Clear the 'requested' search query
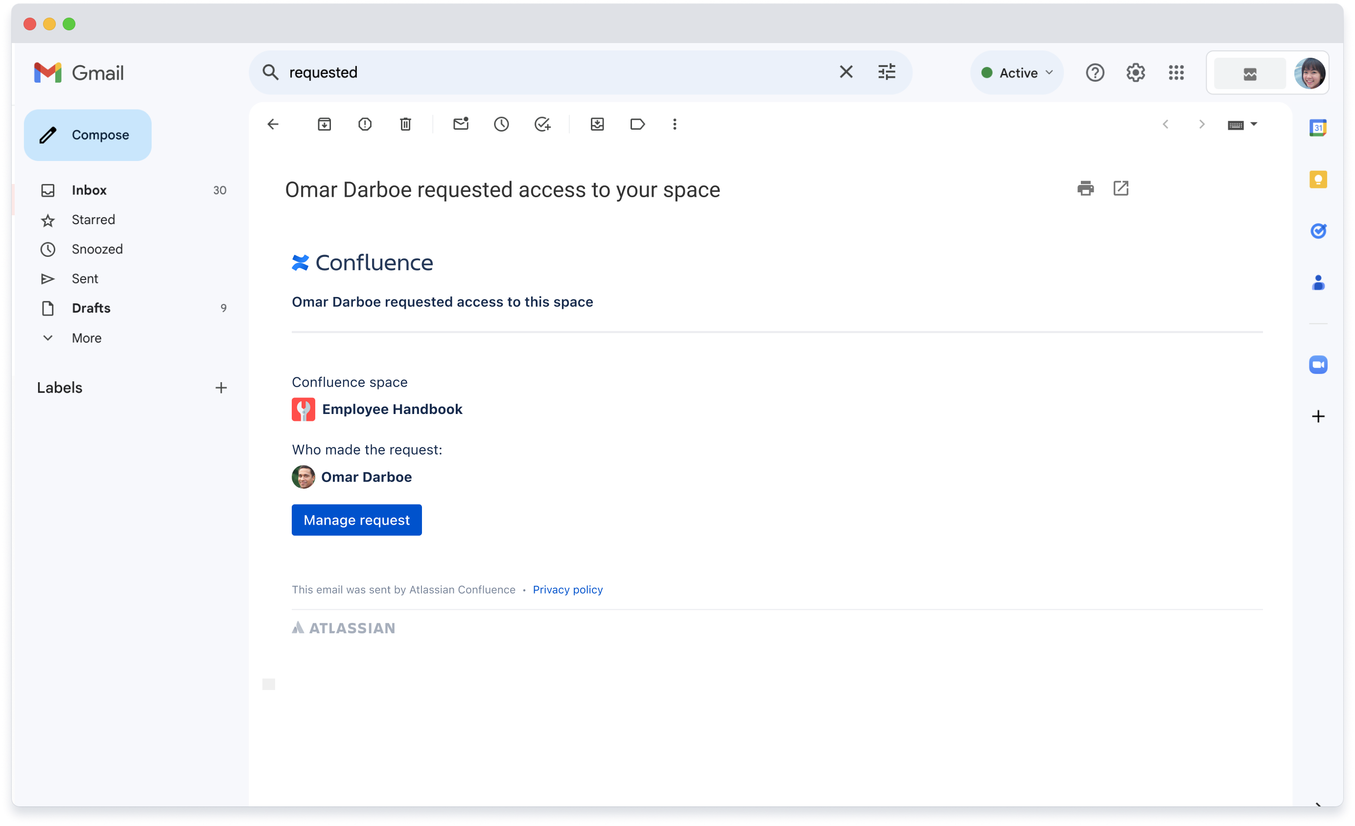1355x826 pixels. click(846, 72)
